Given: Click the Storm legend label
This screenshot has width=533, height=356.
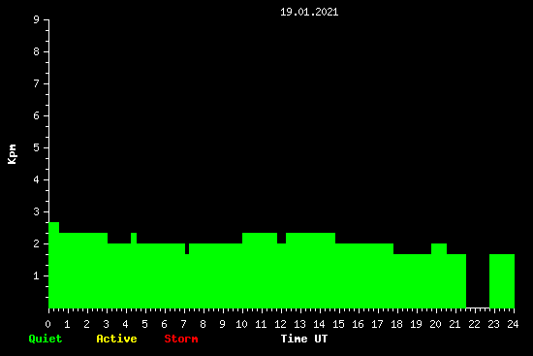Looking at the screenshot, I should click(x=181, y=339).
